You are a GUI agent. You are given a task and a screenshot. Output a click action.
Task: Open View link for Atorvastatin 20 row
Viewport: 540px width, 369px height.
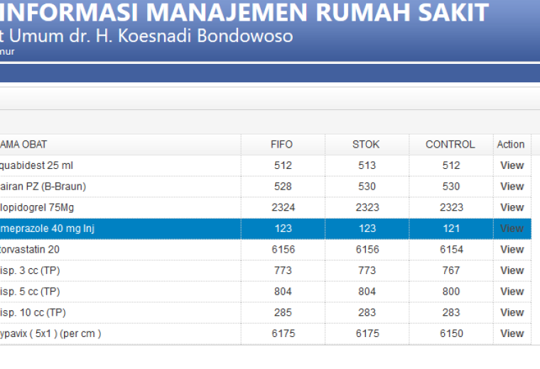pyautogui.click(x=512, y=249)
